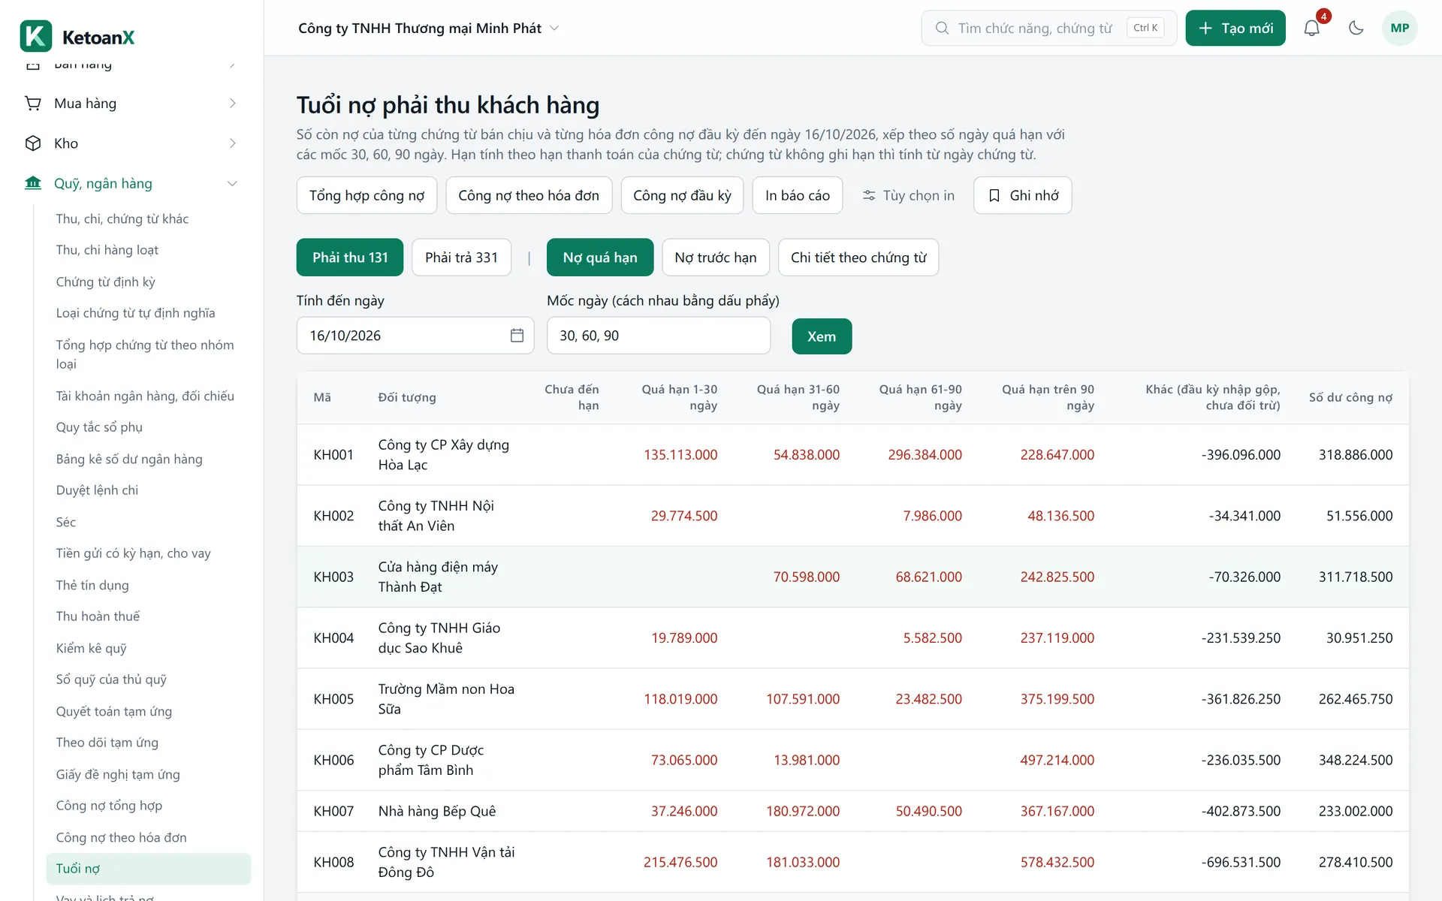This screenshot has height=901, width=1442.
Task: Open Thẻ tín dụng sidebar entry
Action: (149, 585)
